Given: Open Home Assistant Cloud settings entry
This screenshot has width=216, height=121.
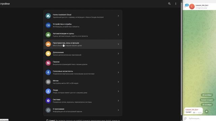Looking at the screenshot, I should pyautogui.click(x=83, y=16).
